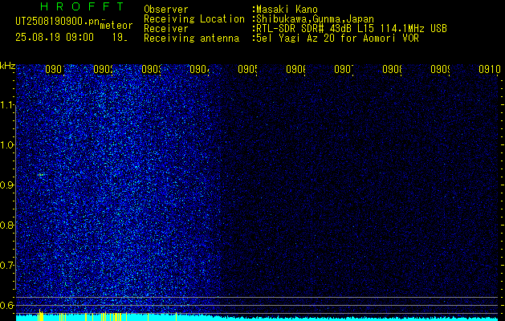Click the 0903 time axis marker
Viewport: 505px width, 321px height.
point(151,69)
